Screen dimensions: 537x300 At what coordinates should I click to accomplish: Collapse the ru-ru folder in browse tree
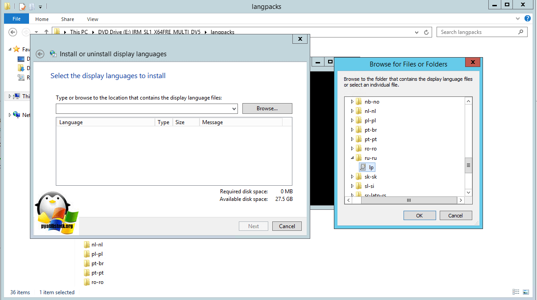point(352,158)
